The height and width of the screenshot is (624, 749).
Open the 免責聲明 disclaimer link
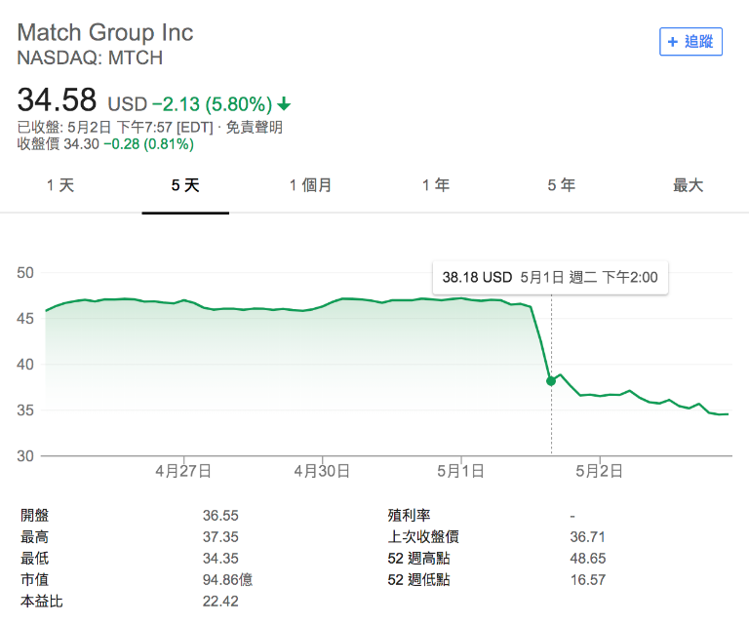click(255, 127)
